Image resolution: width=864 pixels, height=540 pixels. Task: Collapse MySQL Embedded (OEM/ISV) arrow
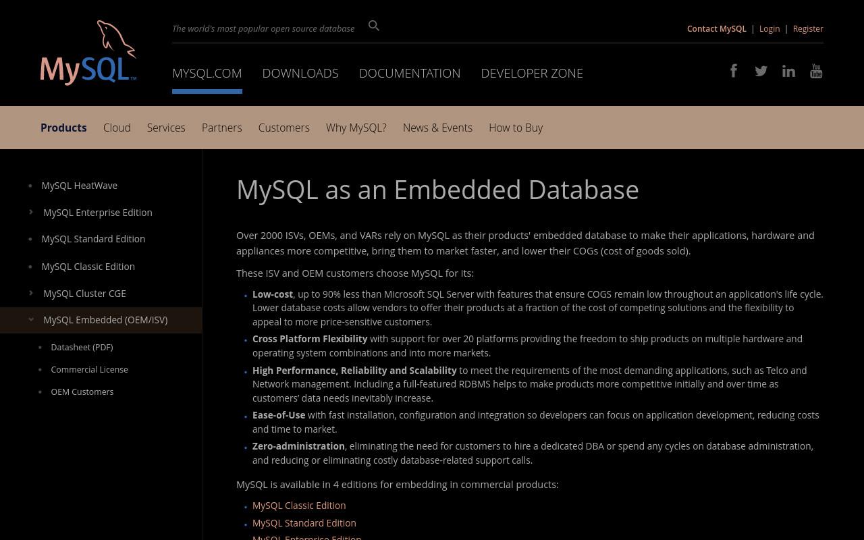[31, 320]
